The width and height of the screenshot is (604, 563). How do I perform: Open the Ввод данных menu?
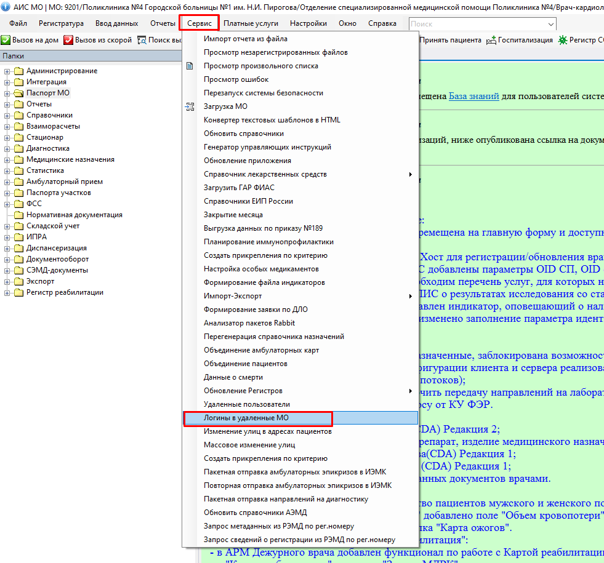(117, 23)
